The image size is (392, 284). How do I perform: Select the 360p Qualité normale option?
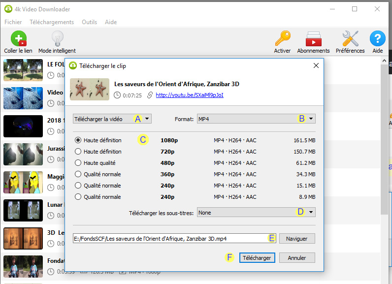pyautogui.click(x=78, y=174)
